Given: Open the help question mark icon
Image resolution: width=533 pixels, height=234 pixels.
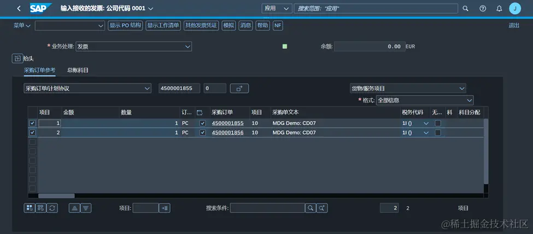Looking at the screenshot, I should click(483, 9).
